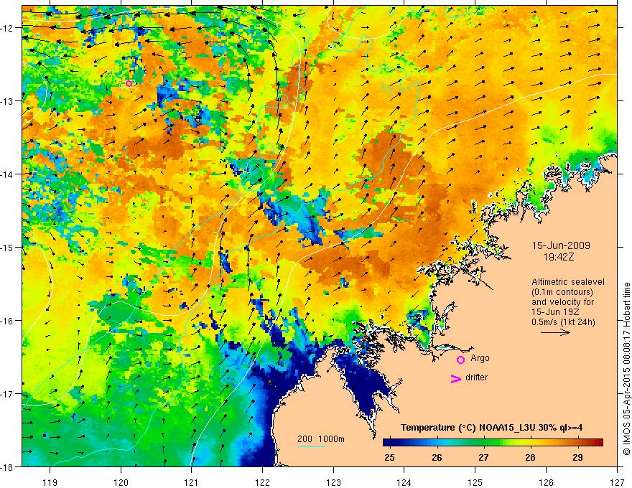Click the Temperature NOAA15_L3U title

click(x=491, y=428)
